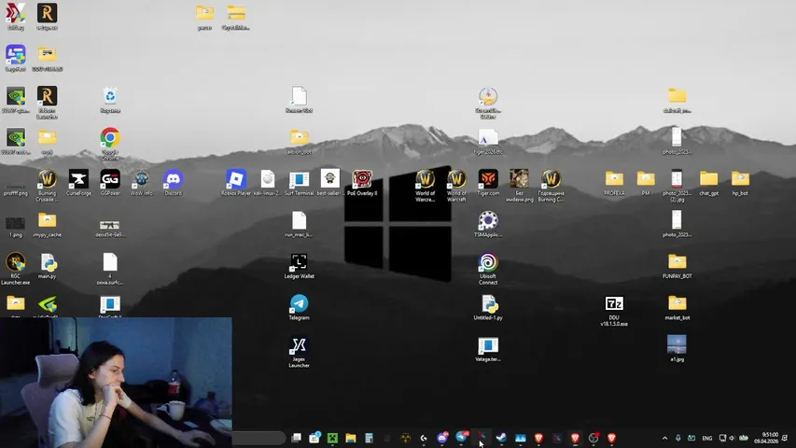This screenshot has height=448, width=796.
Task: Open Logitech G HUB from the taskbar
Action: pos(424,438)
